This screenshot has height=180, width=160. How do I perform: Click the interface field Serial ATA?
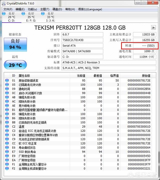82,46
